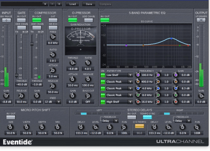Click the Gate threshold slider handle
The height and width of the screenshot is (151, 210).
[x=16, y=75]
